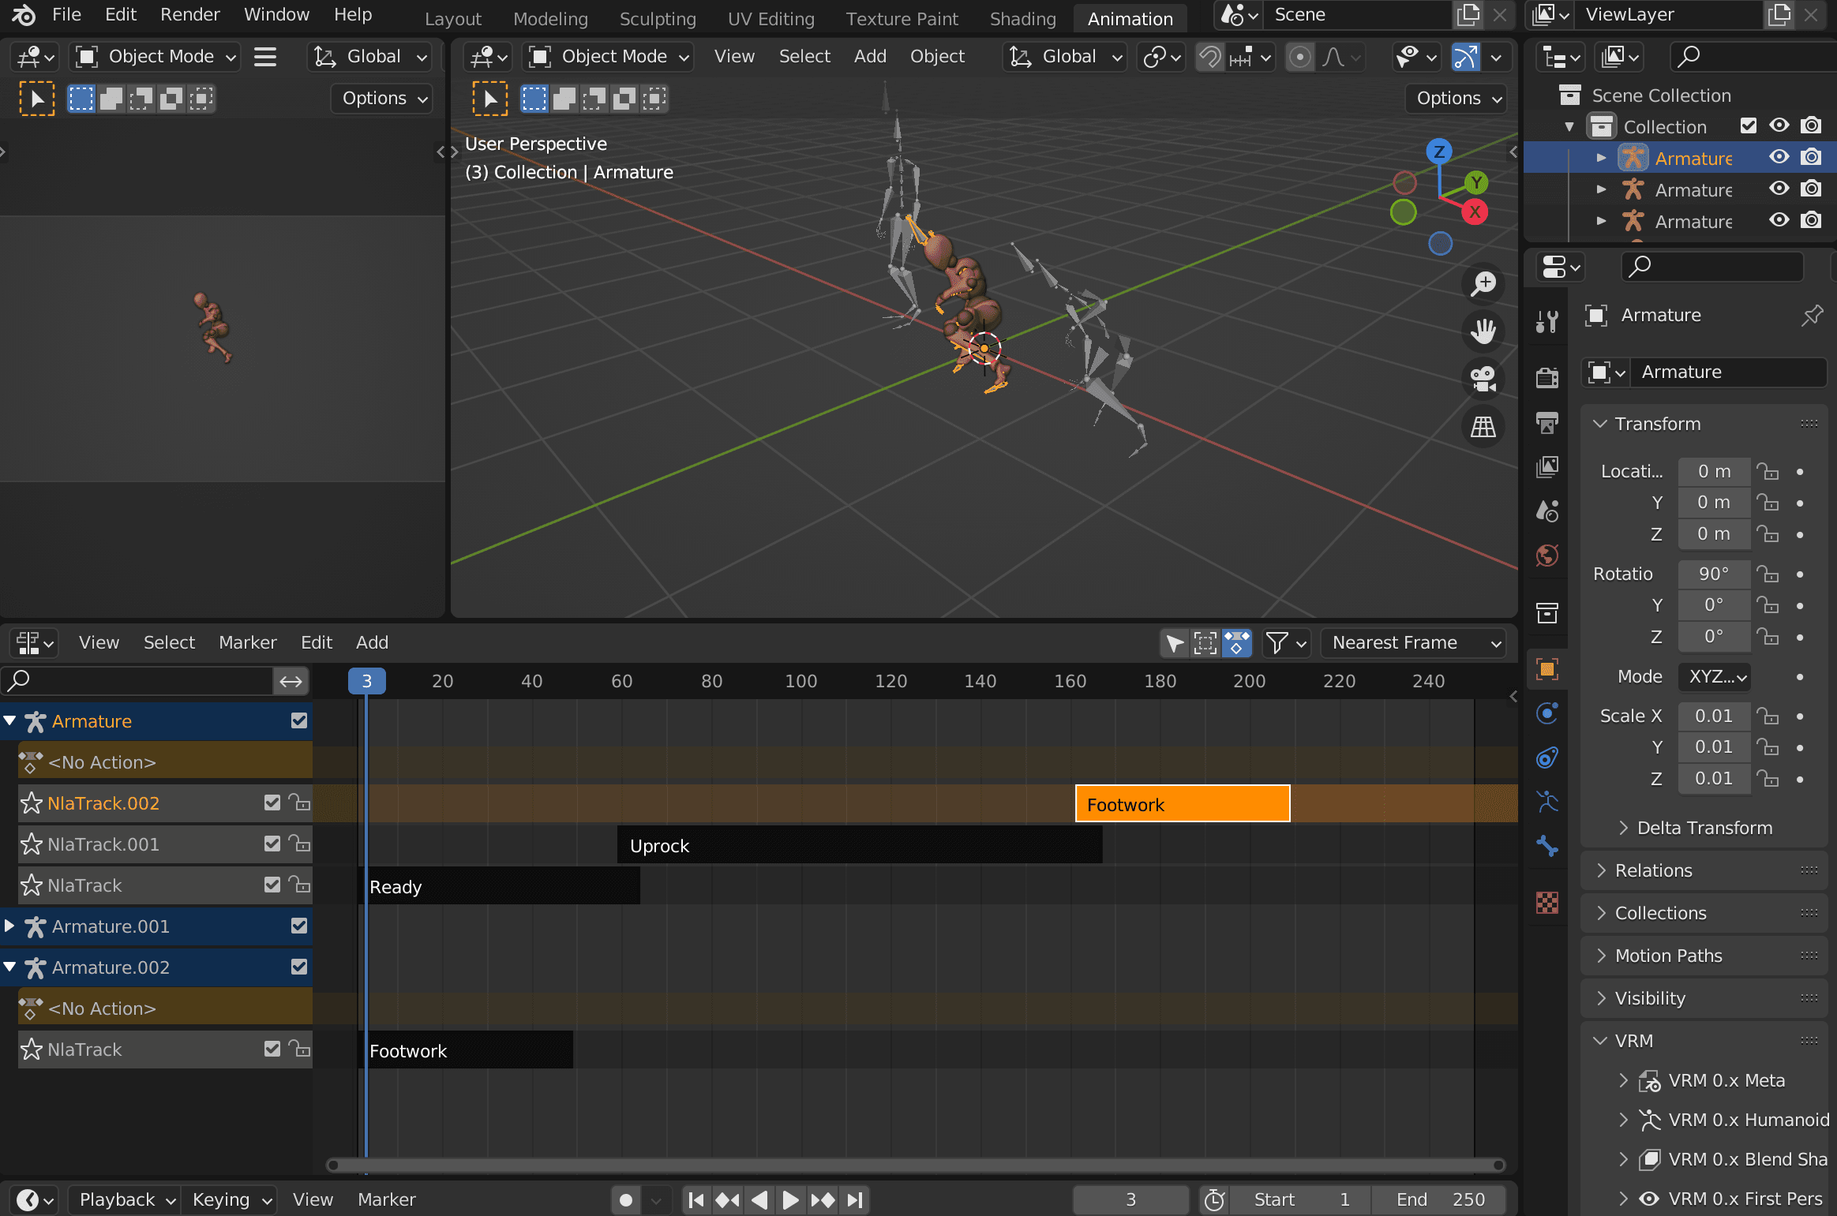
Task: Jump to the next keyframe
Action: tap(823, 1199)
